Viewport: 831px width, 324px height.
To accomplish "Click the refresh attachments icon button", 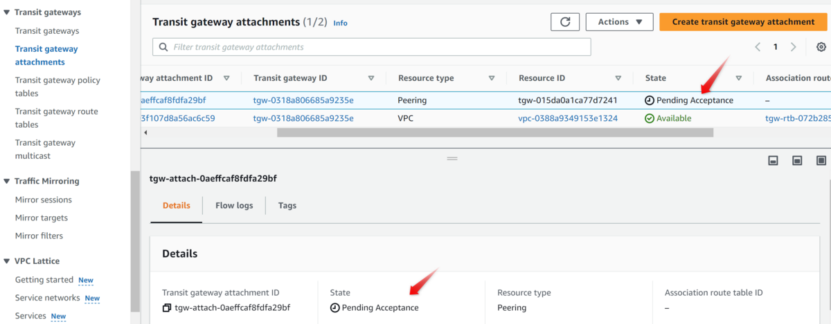I will coord(565,22).
